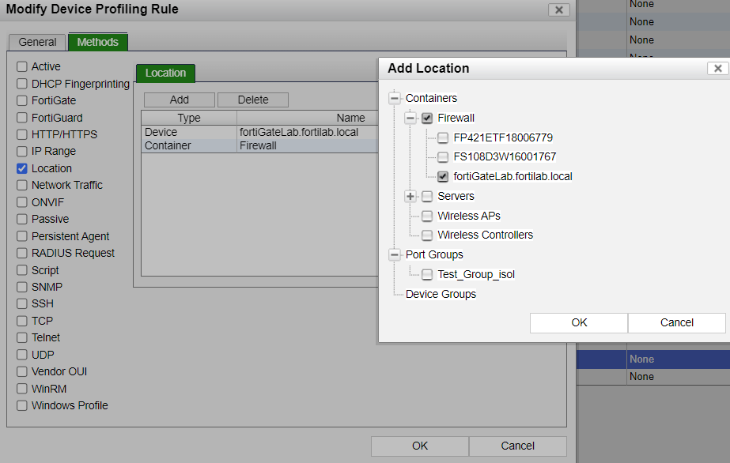Click the Add location button
Screen dimensions: 730x463
[180, 100]
